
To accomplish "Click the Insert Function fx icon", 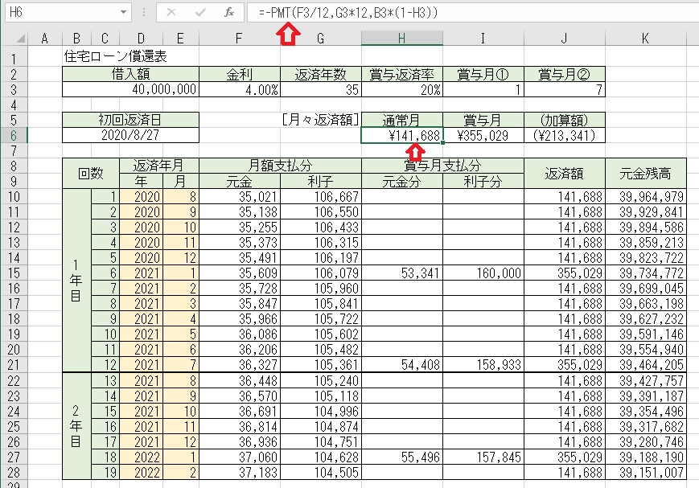I will (229, 13).
